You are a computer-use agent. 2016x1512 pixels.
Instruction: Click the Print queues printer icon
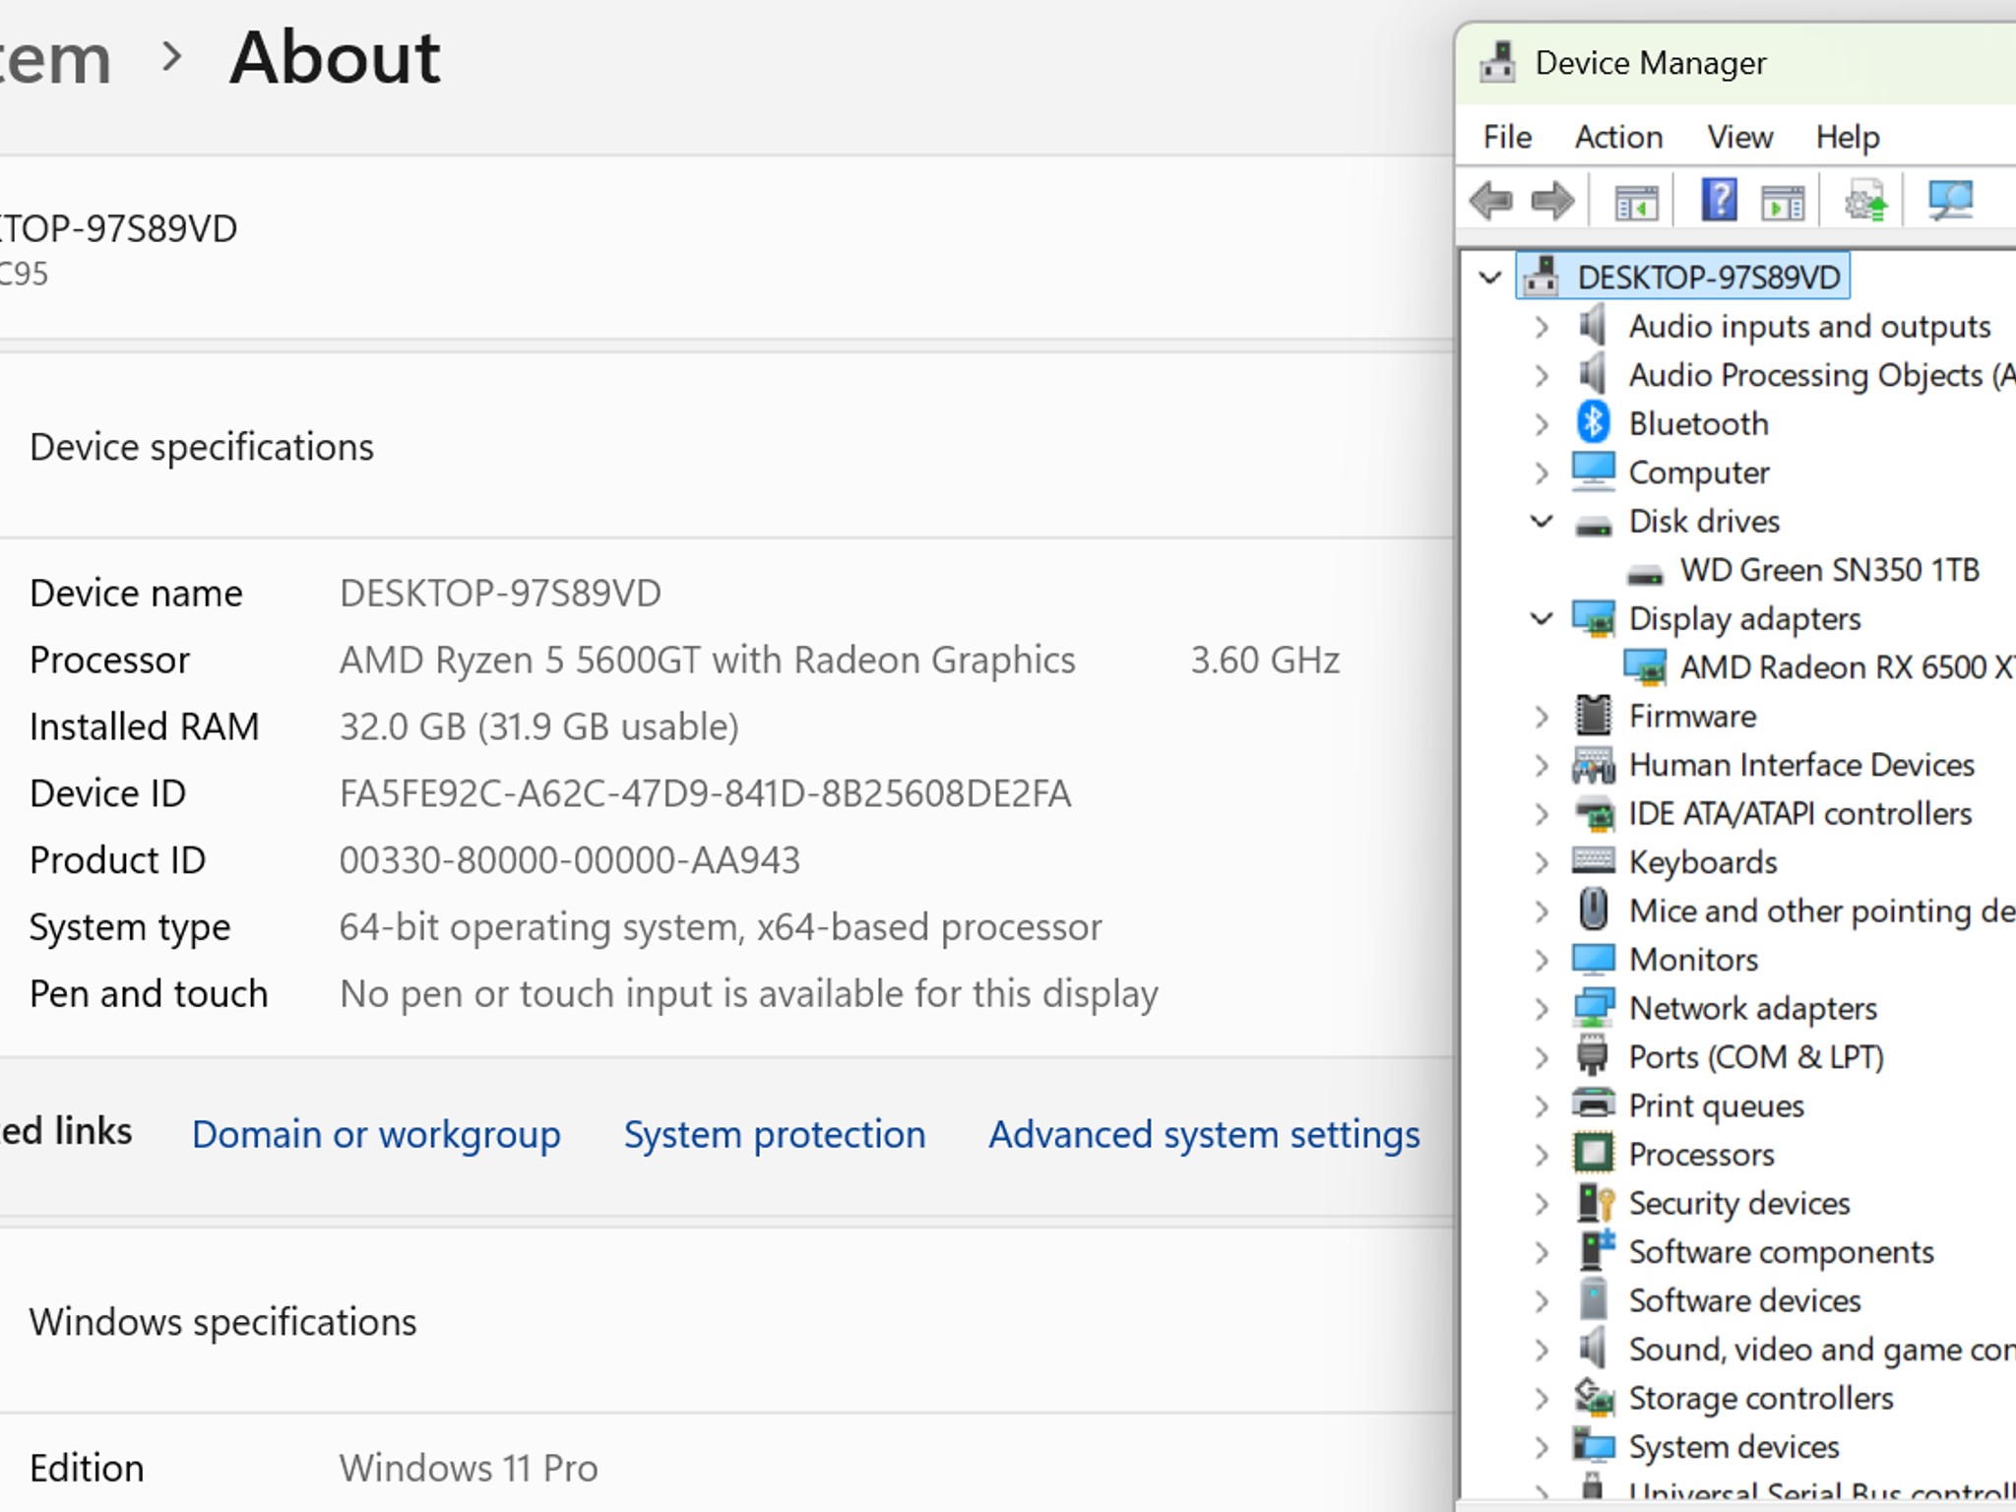click(1593, 1103)
